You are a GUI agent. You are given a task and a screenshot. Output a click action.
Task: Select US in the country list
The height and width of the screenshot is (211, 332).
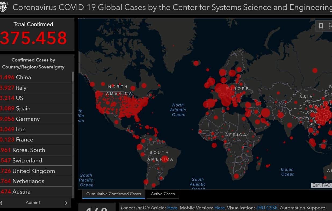(36, 98)
